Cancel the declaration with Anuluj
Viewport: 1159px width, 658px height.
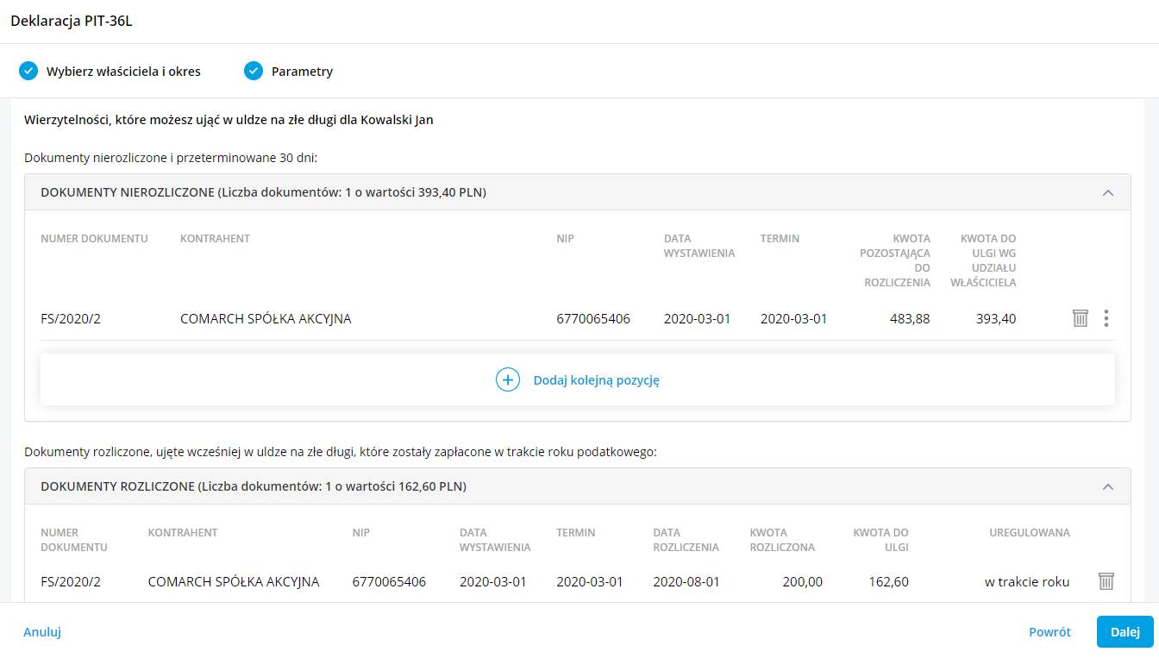coord(42,632)
